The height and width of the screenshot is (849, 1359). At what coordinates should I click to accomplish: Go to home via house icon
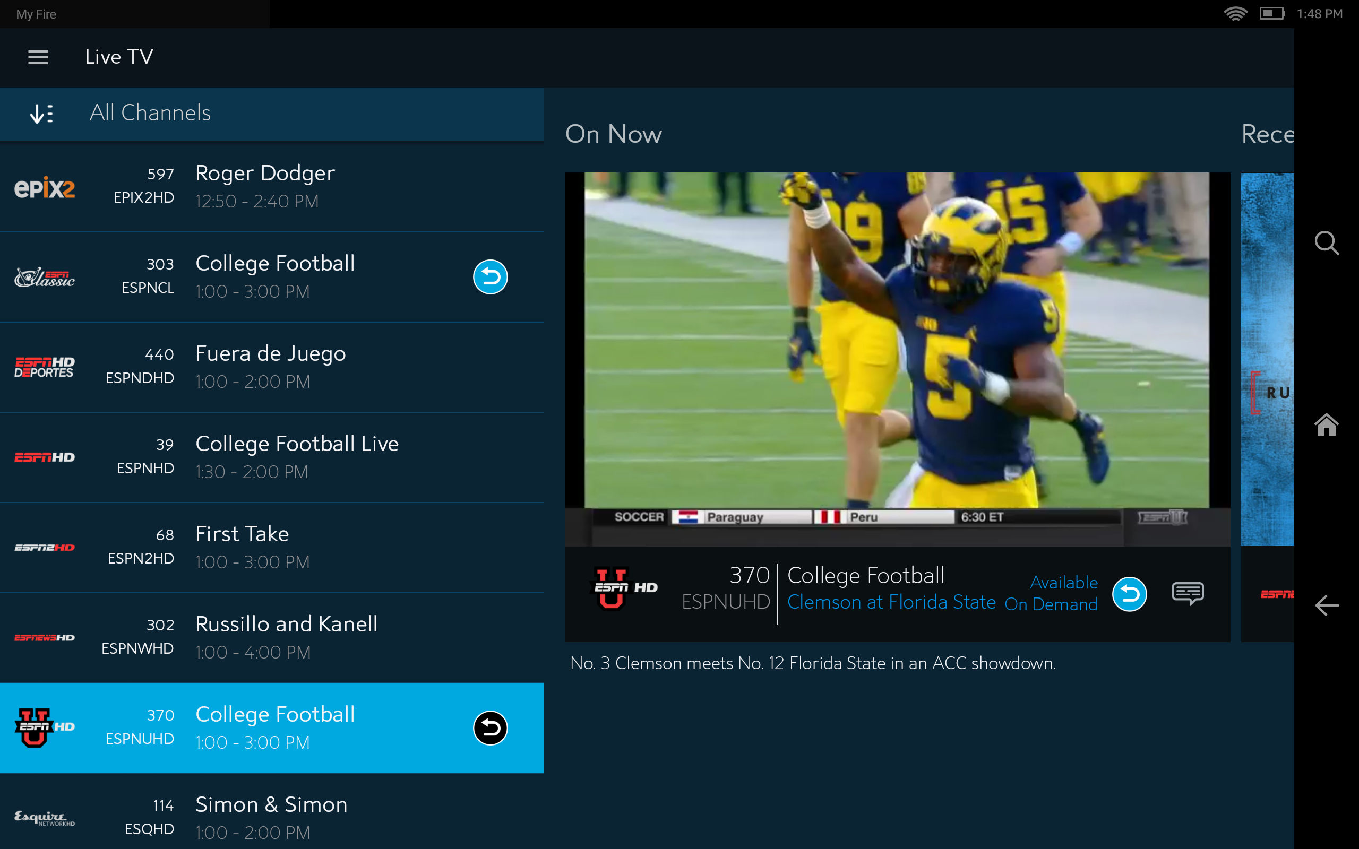(1327, 425)
